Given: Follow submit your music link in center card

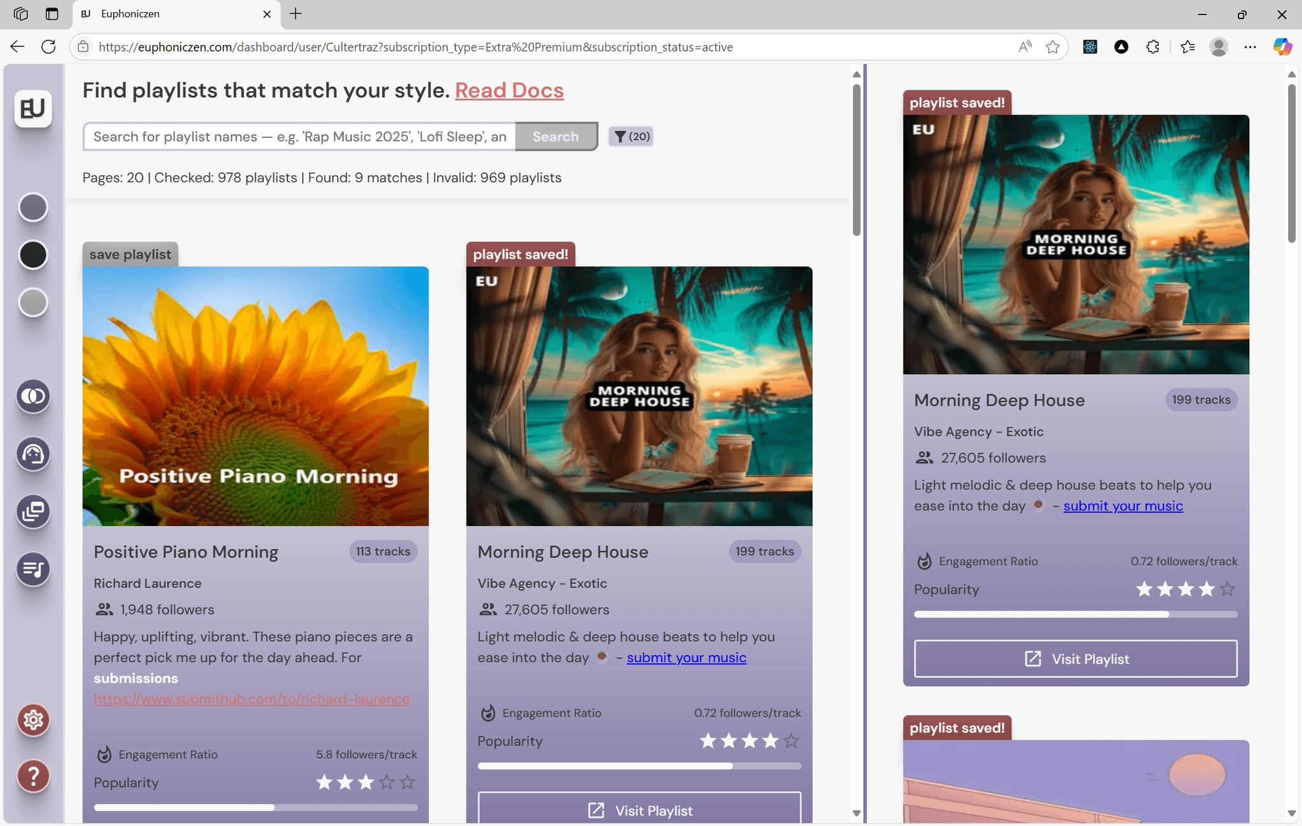Looking at the screenshot, I should [x=687, y=658].
